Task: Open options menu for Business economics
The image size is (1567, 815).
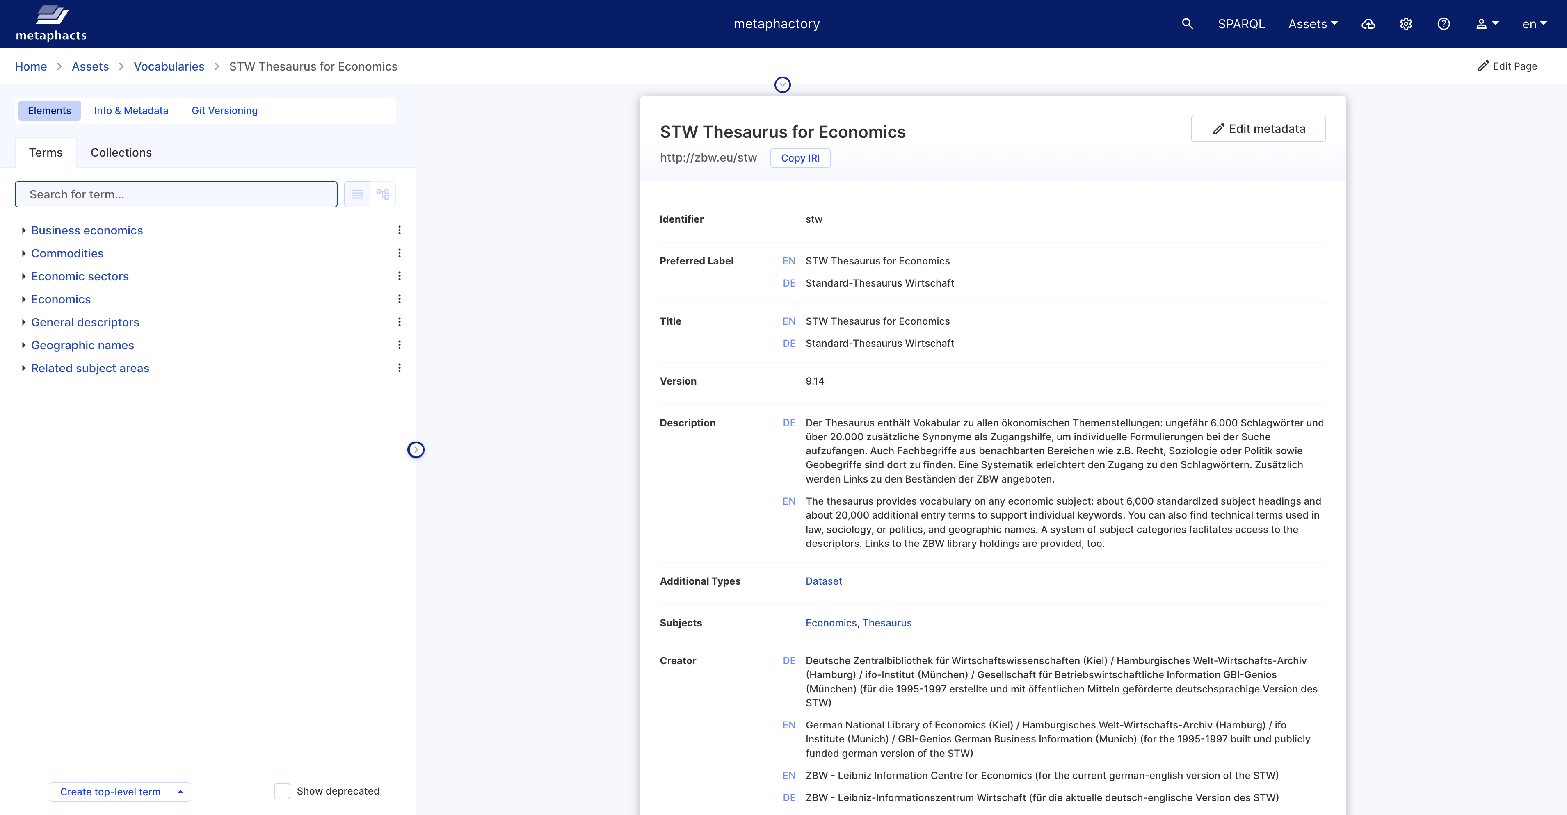Action: point(399,230)
